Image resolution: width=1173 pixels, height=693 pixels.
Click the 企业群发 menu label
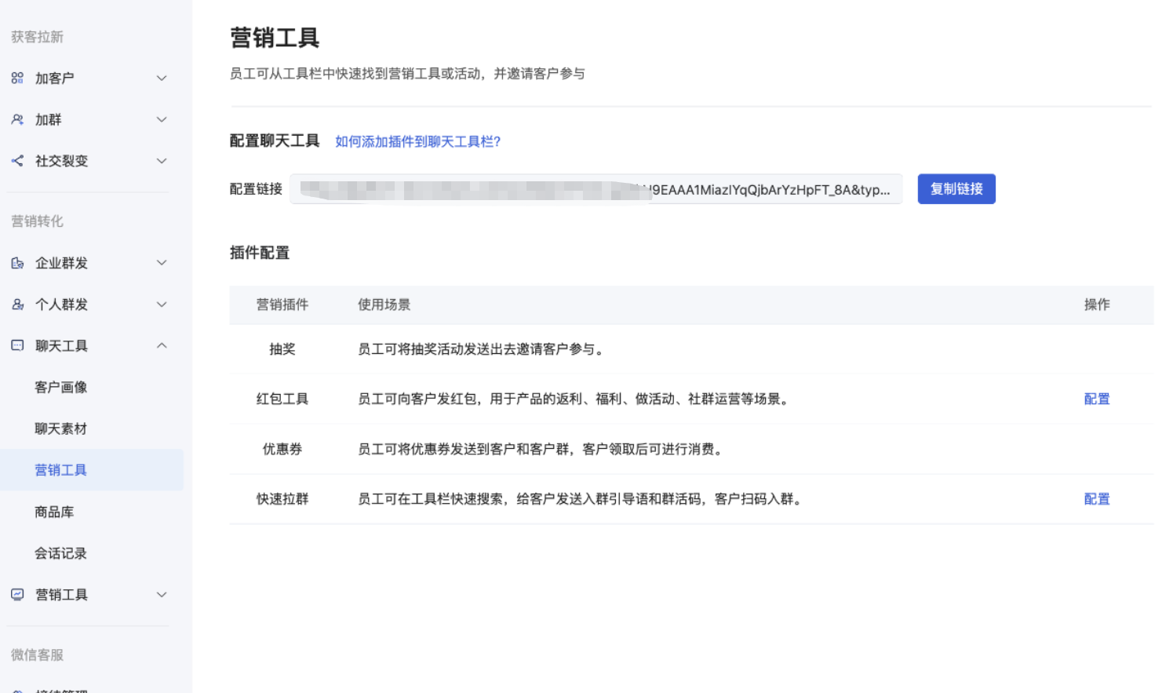[x=61, y=263]
